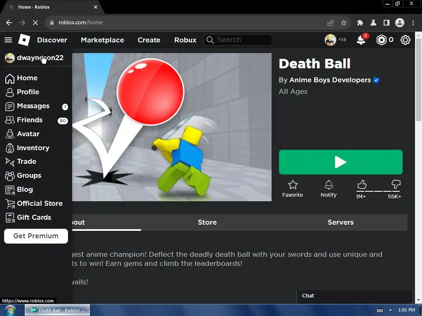
Task: Open the notifications bell
Action: 361,40
